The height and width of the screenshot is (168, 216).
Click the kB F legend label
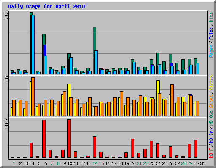click(211, 153)
